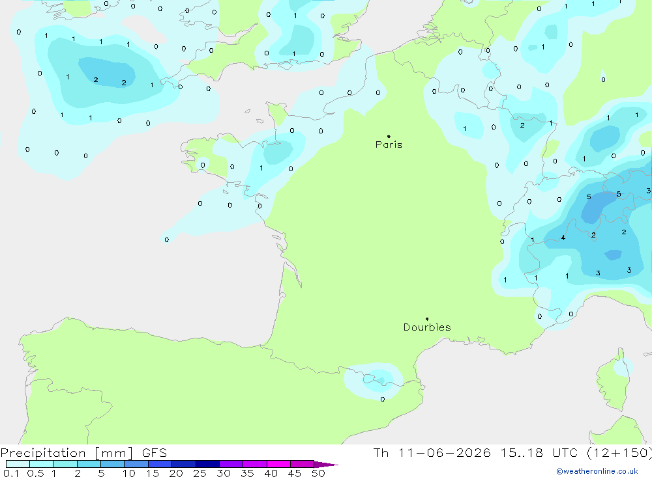Click the legend label '30'

(223, 473)
